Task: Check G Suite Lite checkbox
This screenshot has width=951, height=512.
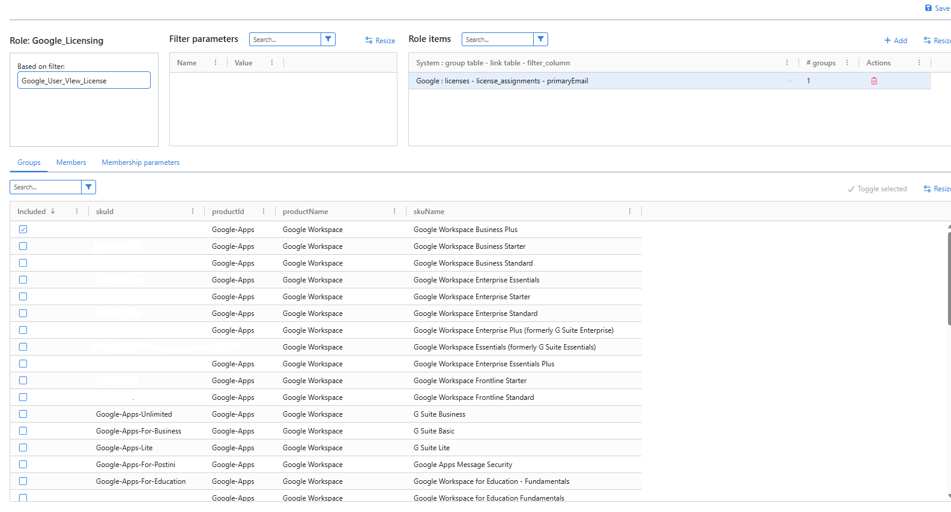Action: coord(23,448)
